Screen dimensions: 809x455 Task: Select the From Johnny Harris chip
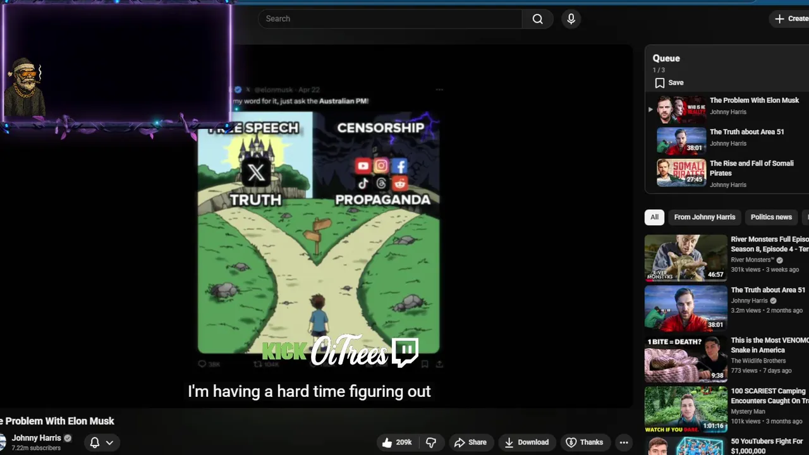(x=705, y=217)
